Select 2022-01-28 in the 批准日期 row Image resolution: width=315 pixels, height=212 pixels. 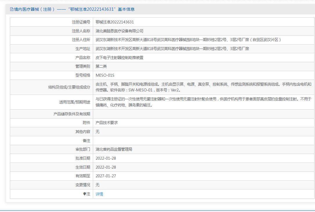(106, 158)
